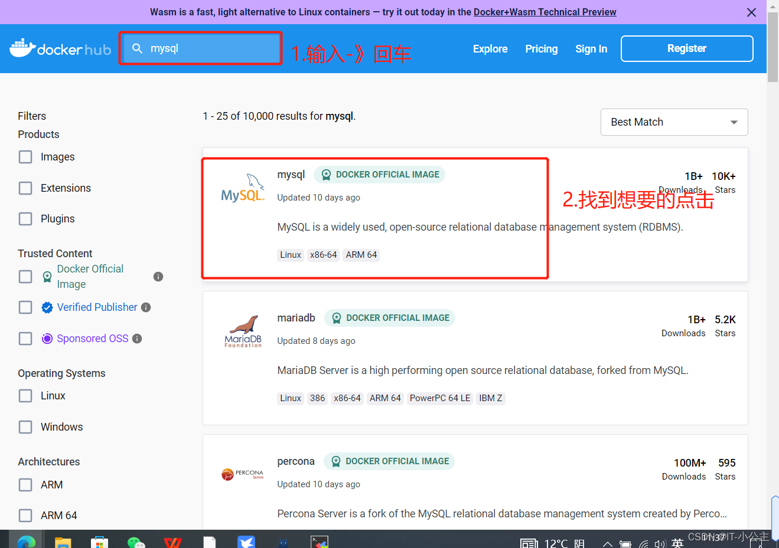
Task: Open the blue bird app in taskbar
Action: 246,542
